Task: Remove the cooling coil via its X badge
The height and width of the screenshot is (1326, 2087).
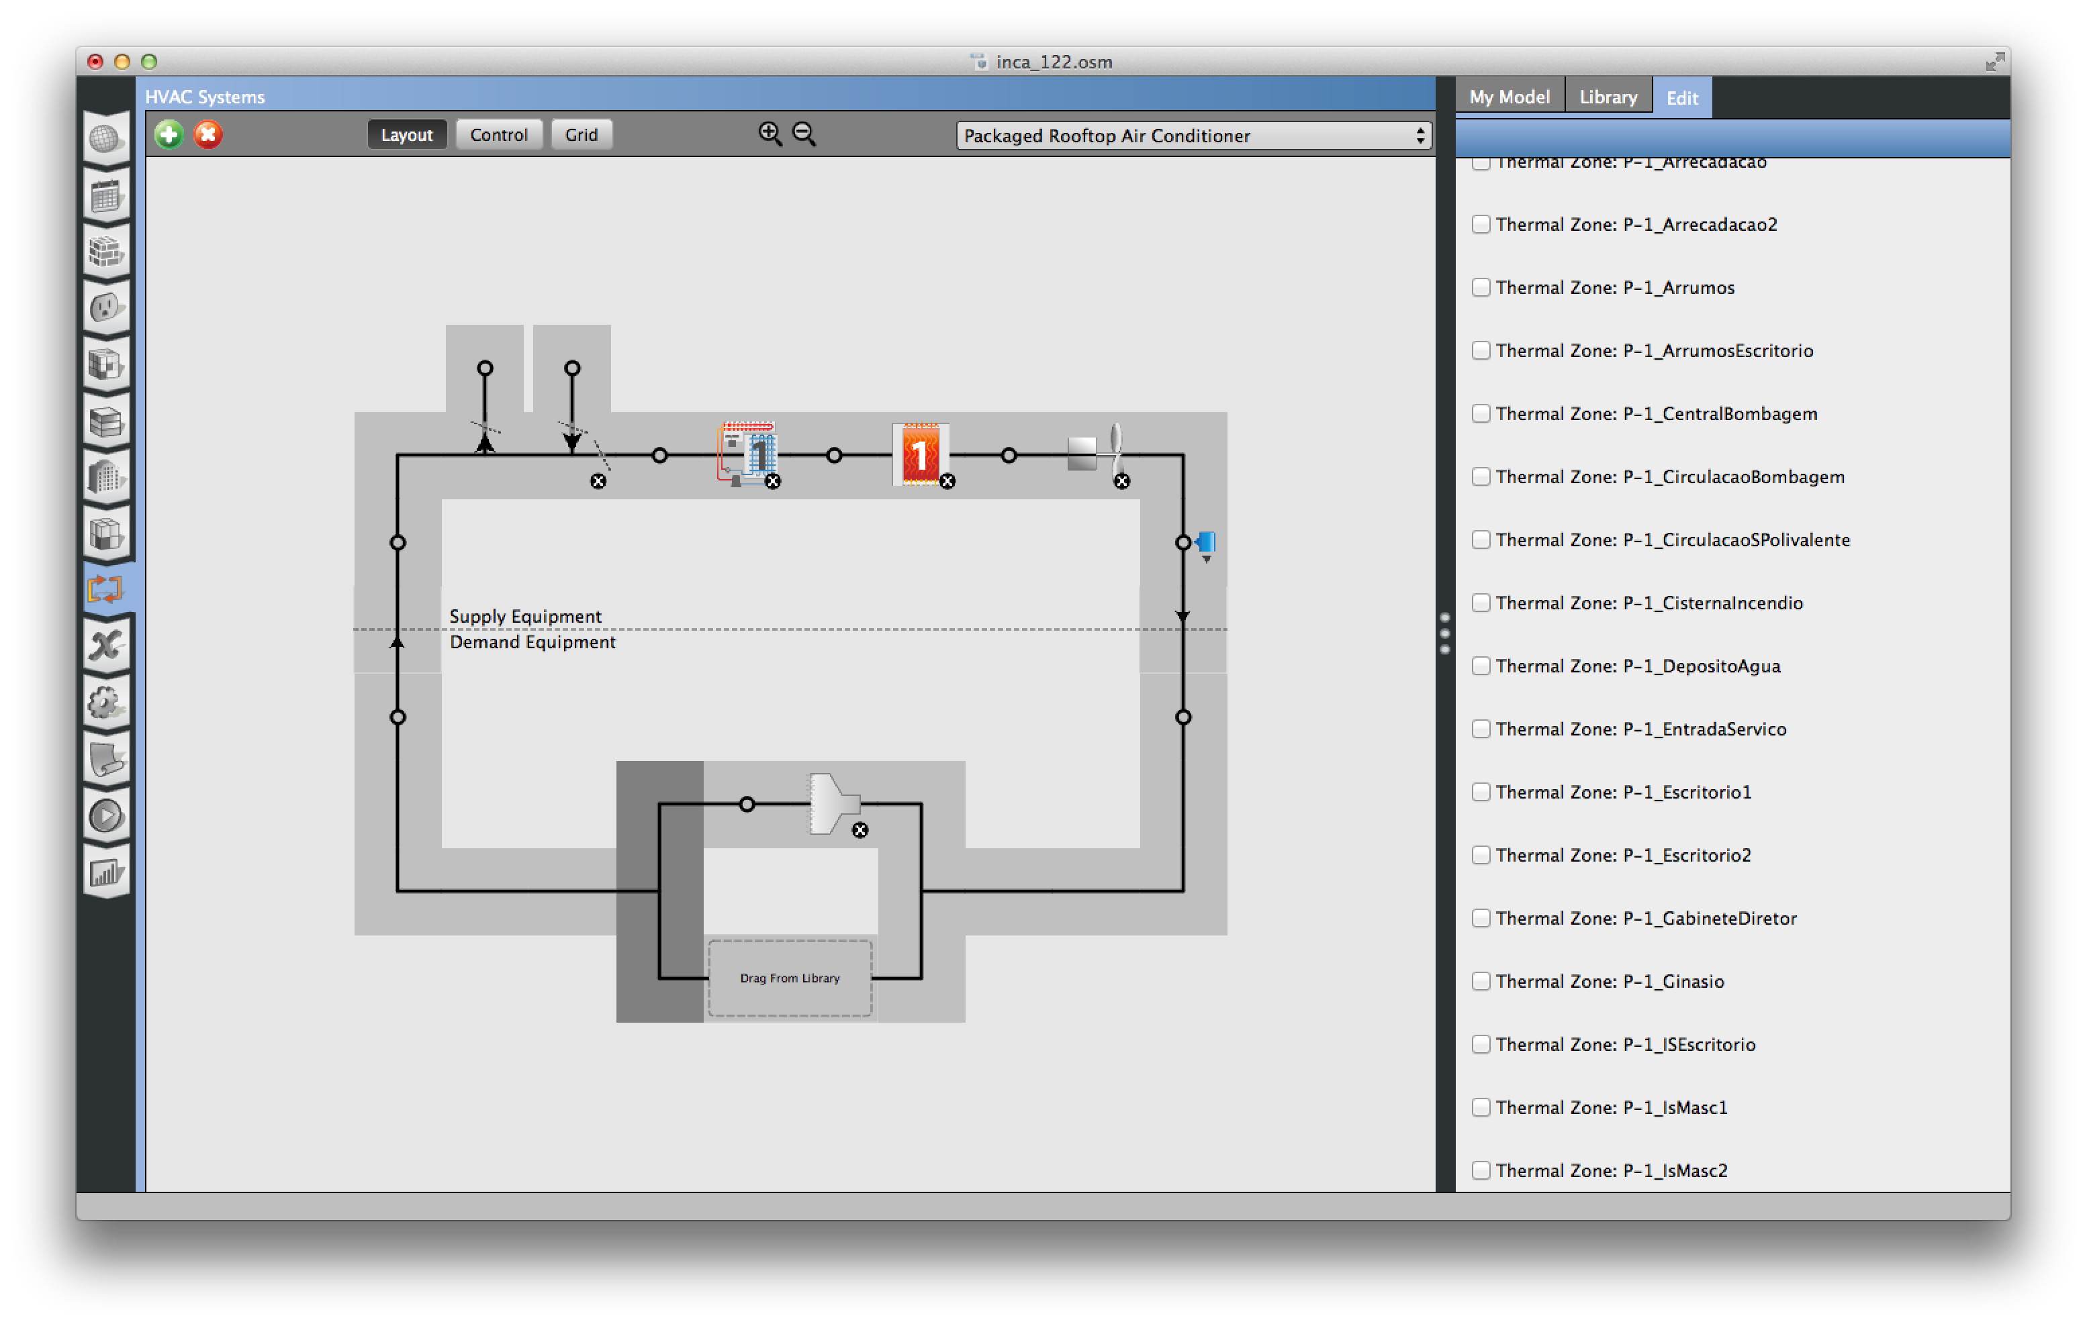Action: (773, 482)
